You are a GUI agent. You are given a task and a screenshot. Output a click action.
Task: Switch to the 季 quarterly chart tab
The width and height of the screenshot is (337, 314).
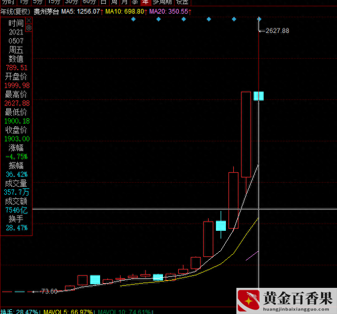(135, 2)
